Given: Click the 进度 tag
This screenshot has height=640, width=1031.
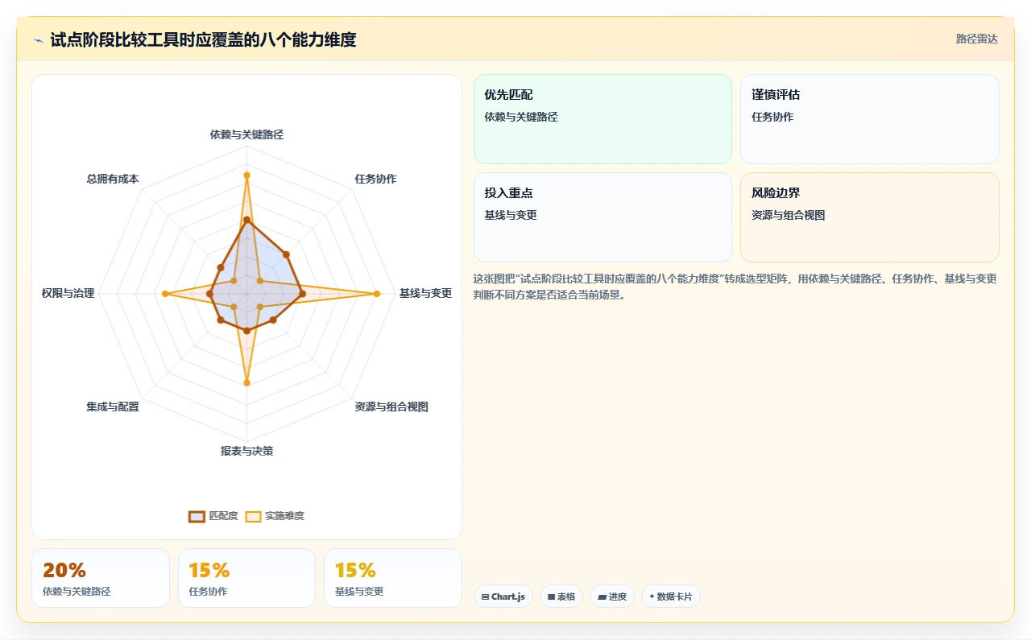Looking at the screenshot, I should pos(611,597).
